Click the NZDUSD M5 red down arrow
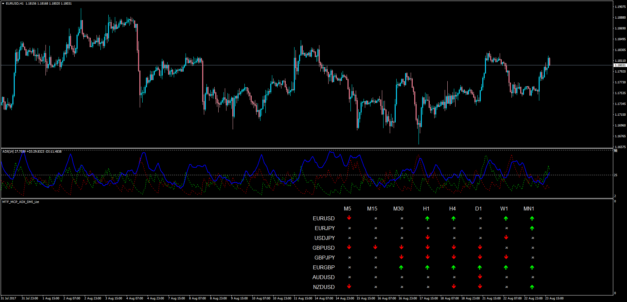 pyautogui.click(x=349, y=287)
